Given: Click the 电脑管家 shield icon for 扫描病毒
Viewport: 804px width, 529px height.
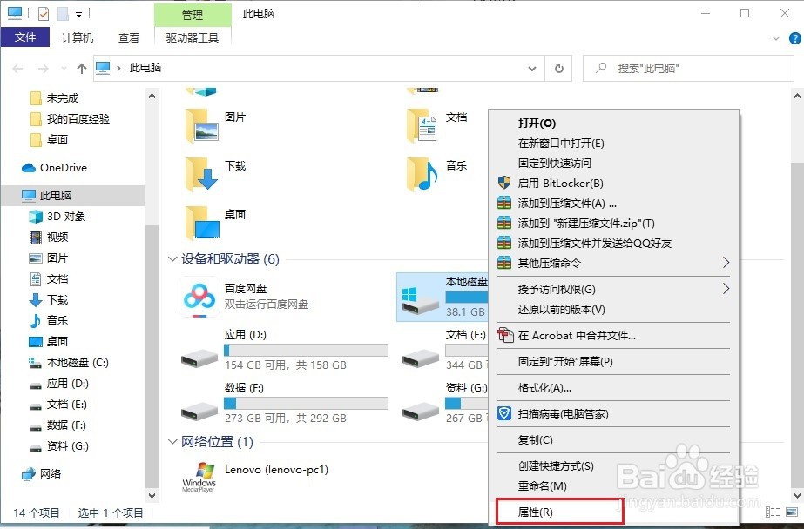Looking at the screenshot, I should (x=503, y=415).
